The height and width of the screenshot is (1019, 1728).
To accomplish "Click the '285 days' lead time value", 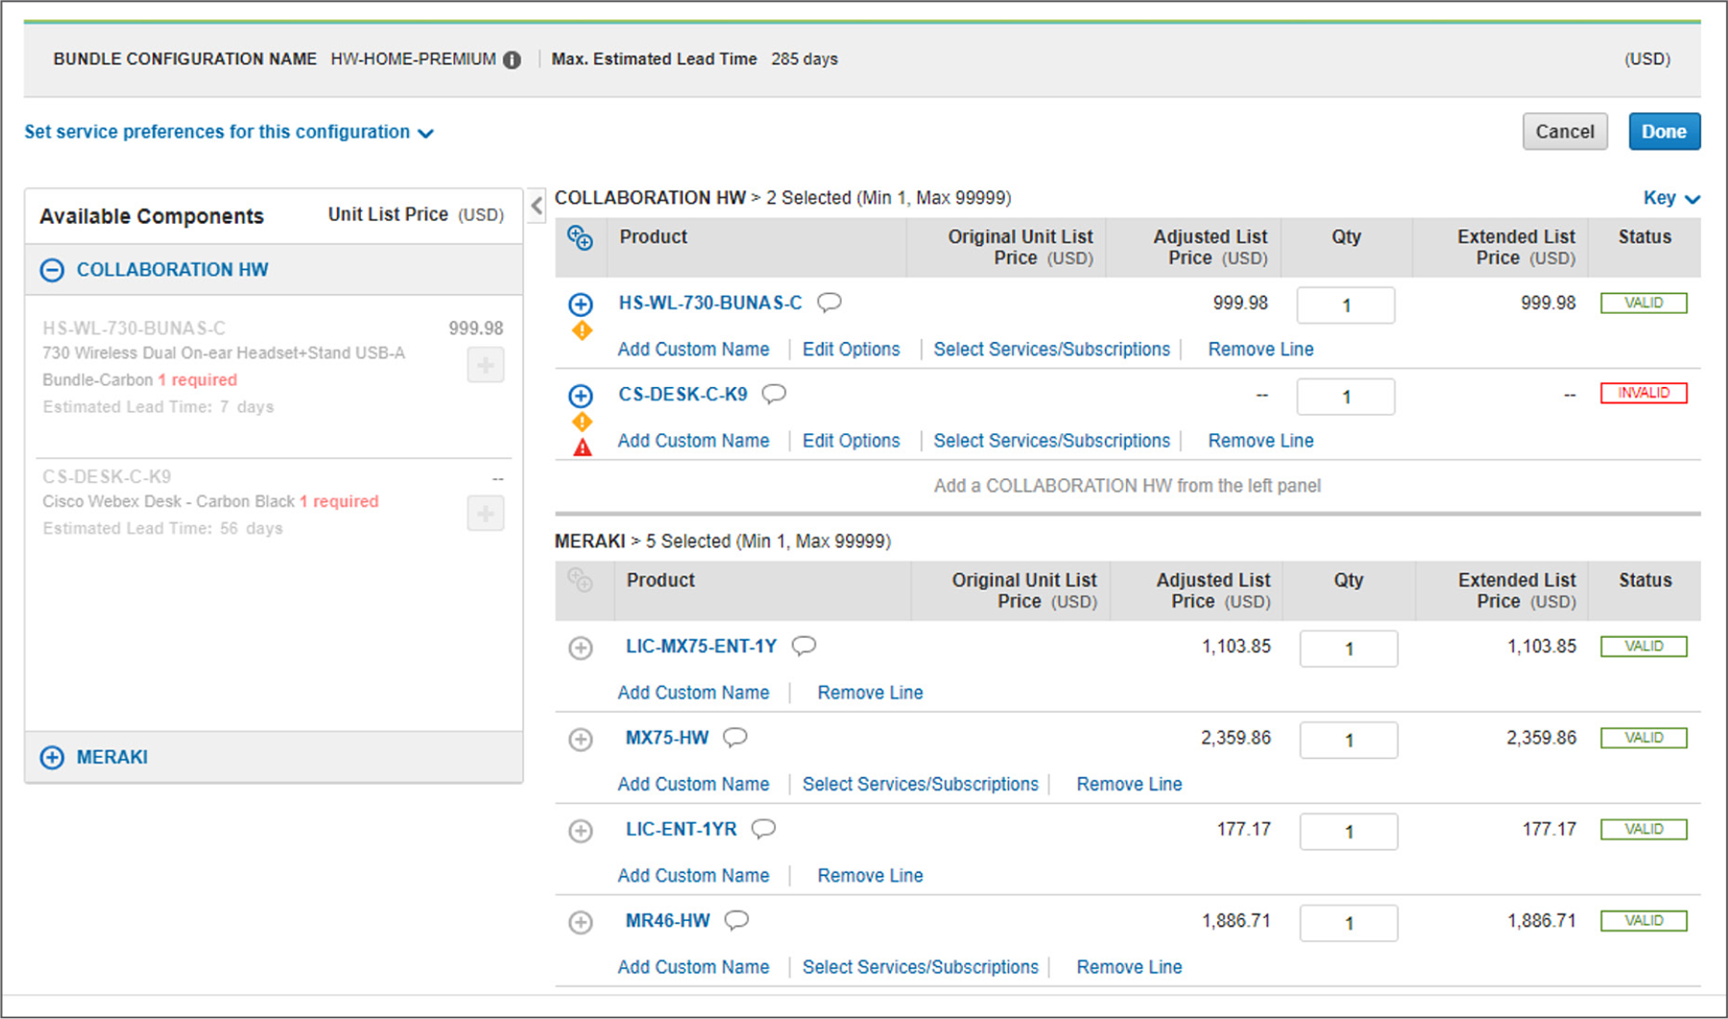I will (804, 60).
